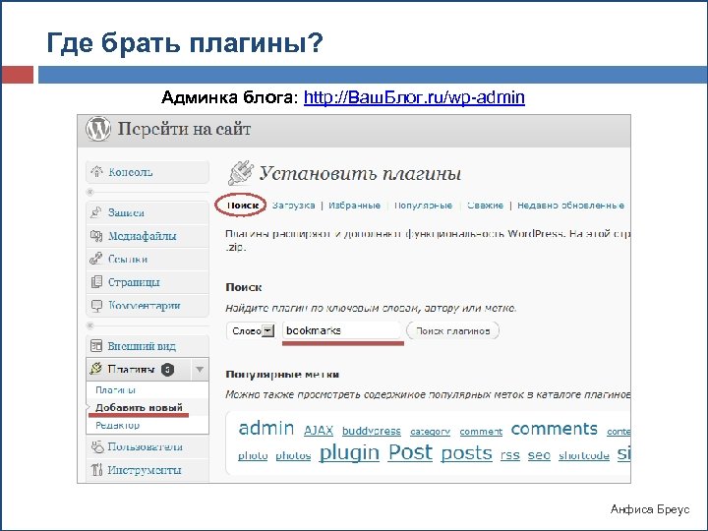The width and height of the screenshot is (708, 531).
Task: Switch to Недавно обновленные tab
Action: pyautogui.click(x=570, y=206)
